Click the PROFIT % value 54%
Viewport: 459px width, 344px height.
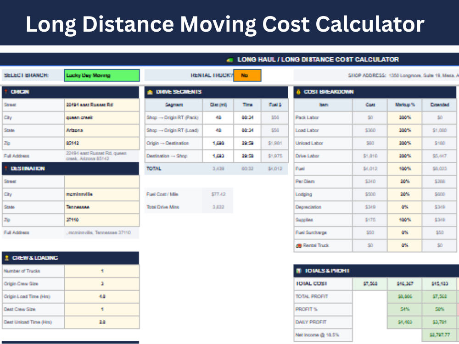coord(404,309)
